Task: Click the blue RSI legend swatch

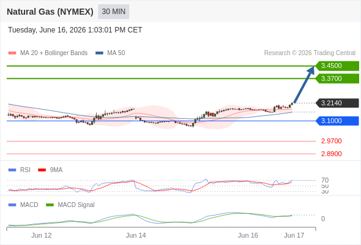Action: (12, 170)
